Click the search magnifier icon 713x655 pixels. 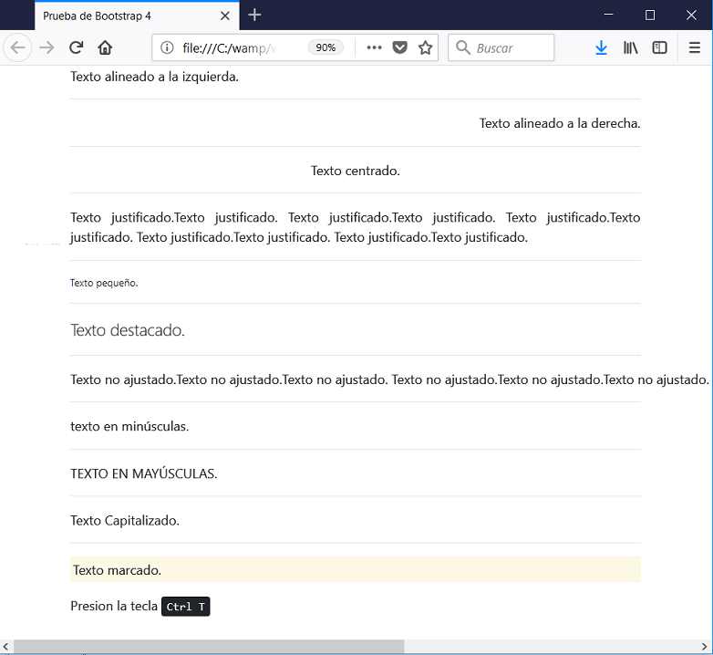(x=463, y=47)
